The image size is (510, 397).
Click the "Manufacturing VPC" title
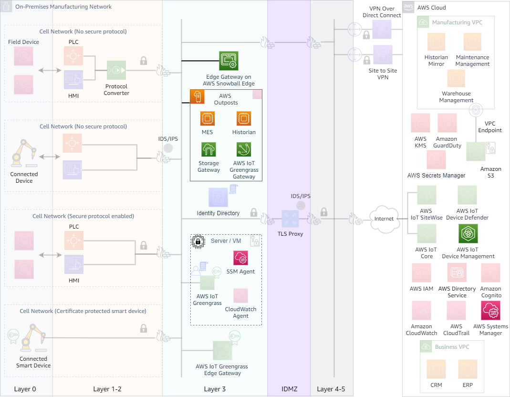coord(458,22)
